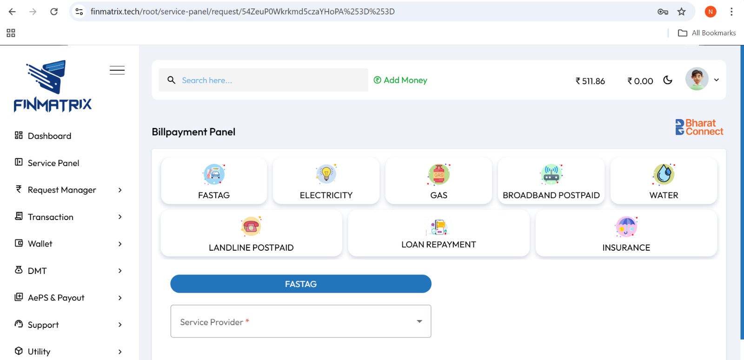This screenshot has width=744, height=360.
Task: Click the Search here input field
Action: click(270, 80)
